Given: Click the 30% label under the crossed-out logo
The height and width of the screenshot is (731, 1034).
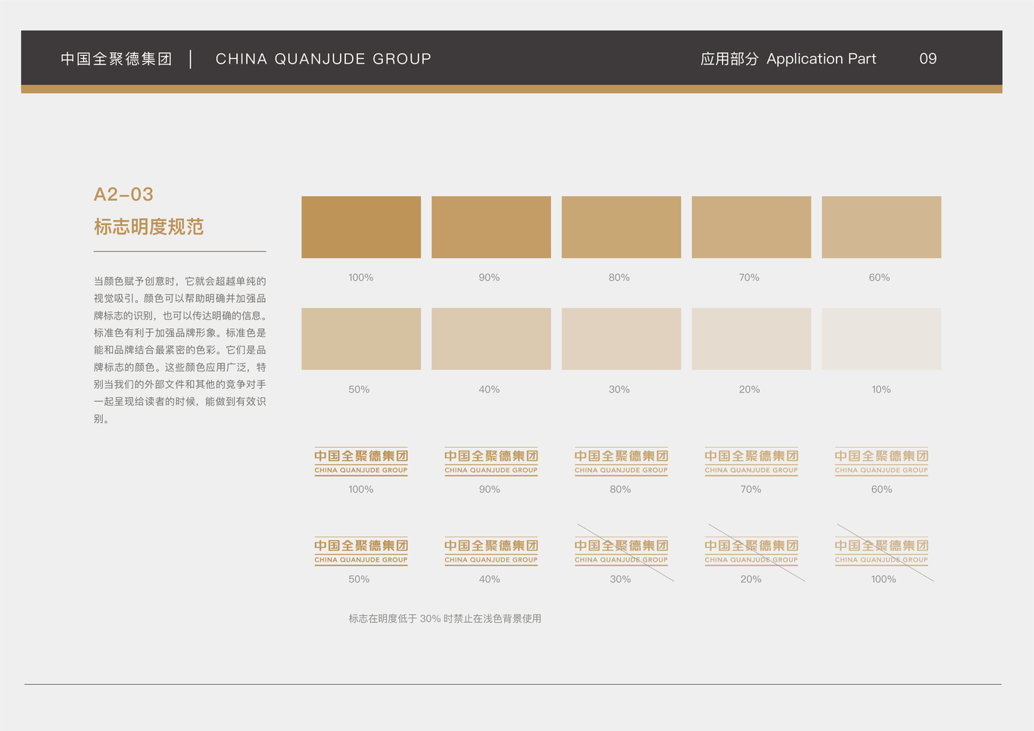Looking at the screenshot, I should pos(621,579).
